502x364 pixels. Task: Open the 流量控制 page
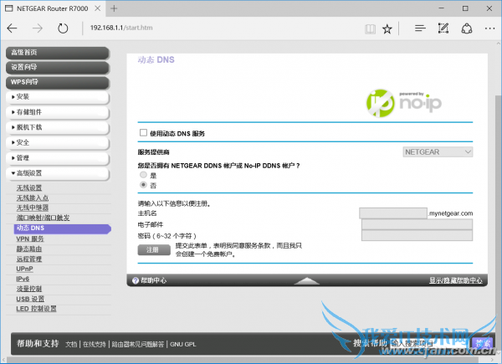(x=29, y=289)
